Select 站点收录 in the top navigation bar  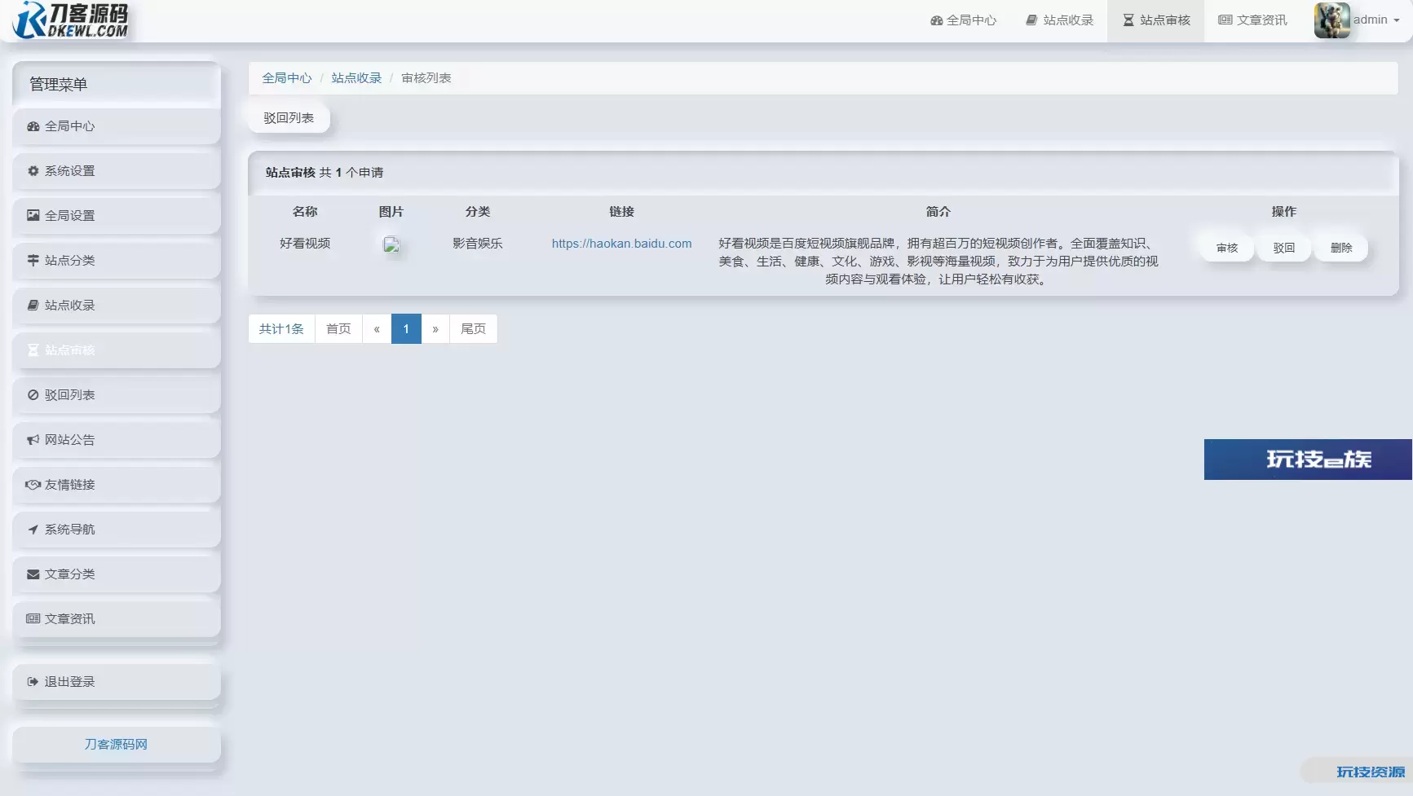coord(1059,20)
